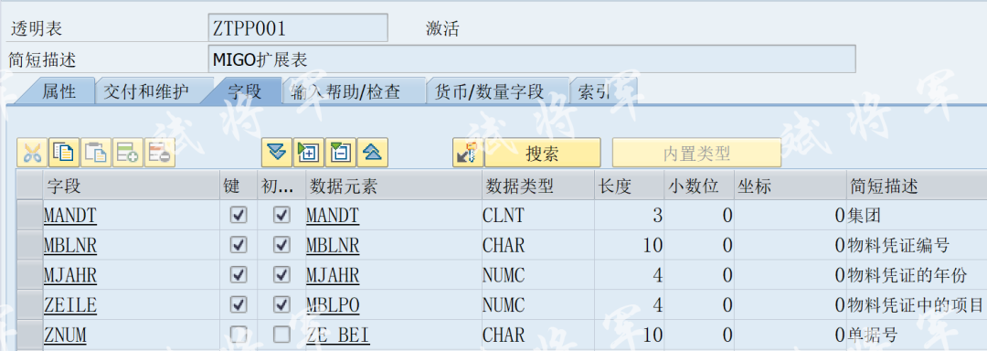Click the 内置类型 button

point(696,153)
